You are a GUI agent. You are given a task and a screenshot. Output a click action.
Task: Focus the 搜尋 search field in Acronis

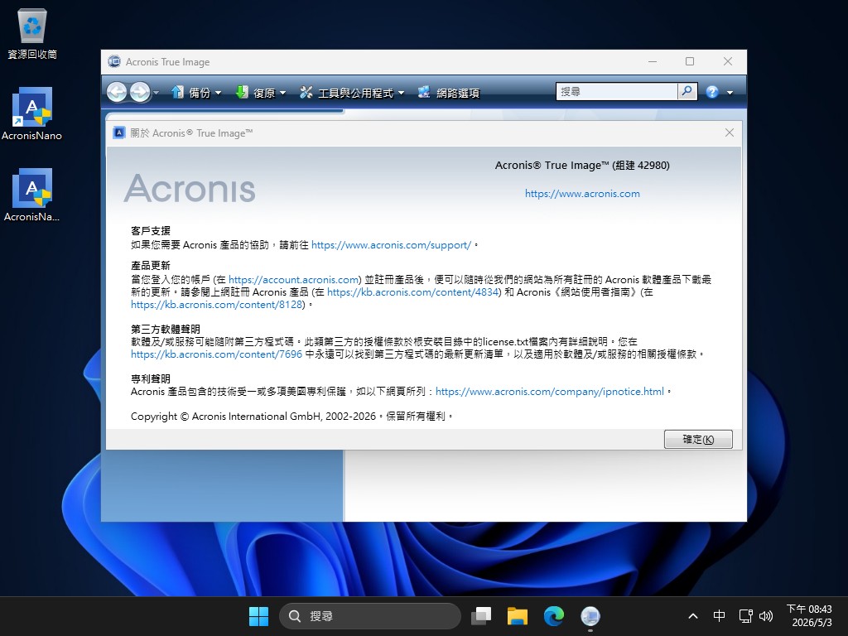pyautogui.click(x=616, y=91)
